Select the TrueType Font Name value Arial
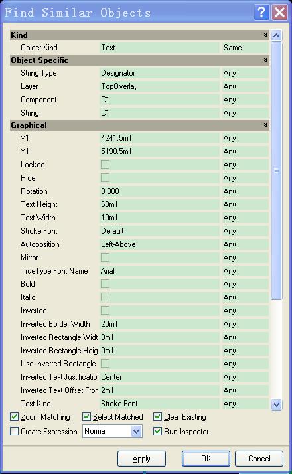The height and width of the screenshot is (474, 292). (x=159, y=271)
